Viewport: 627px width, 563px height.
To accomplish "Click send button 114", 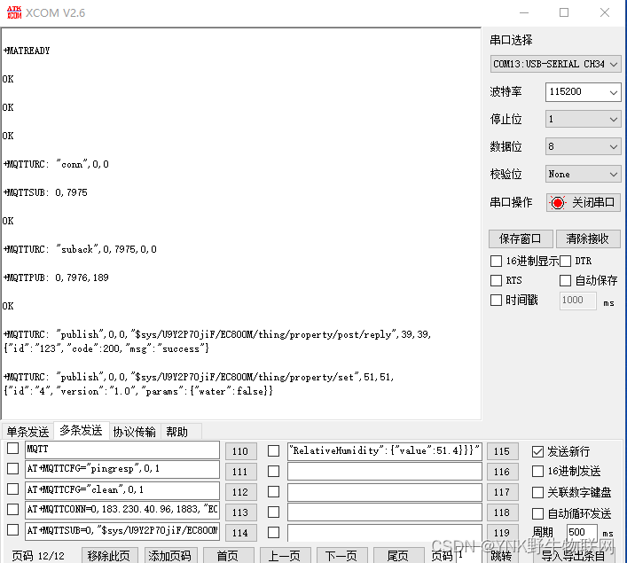I will pos(240,533).
